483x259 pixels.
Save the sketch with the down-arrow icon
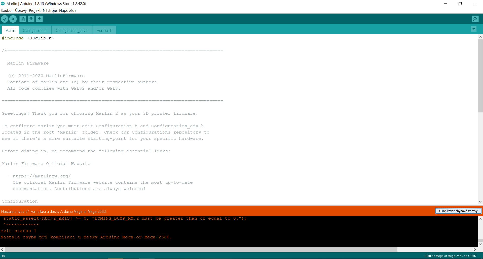tap(39, 19)
